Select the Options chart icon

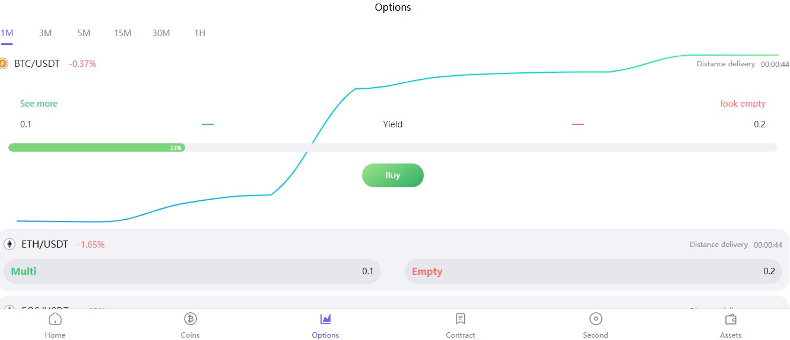click(325, 319)
